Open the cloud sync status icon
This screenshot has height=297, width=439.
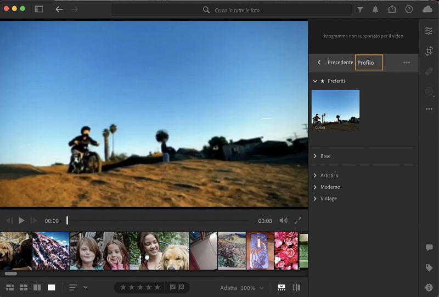click(427, 9)
